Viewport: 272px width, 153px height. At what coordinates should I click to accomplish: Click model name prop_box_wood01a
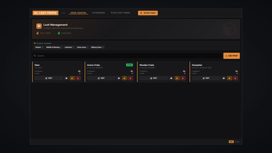click(147, 68)
